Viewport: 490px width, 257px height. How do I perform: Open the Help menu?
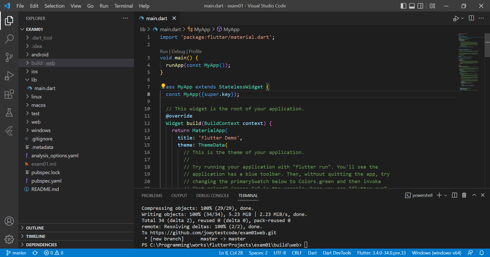pos(144,6)
